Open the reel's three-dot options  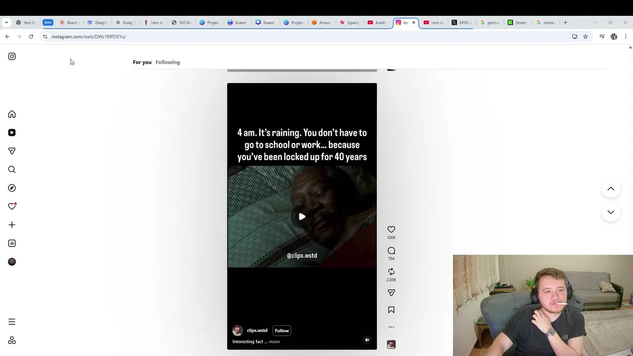[x=391, y=327]
